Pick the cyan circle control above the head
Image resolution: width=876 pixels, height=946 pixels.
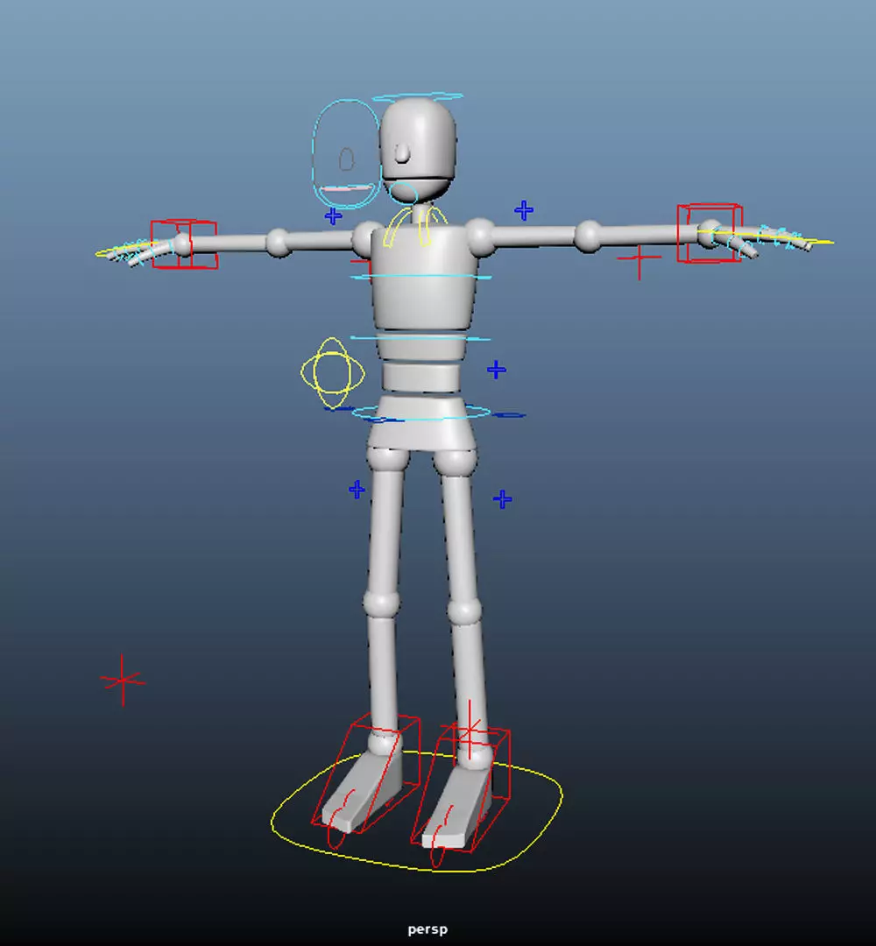418,96
